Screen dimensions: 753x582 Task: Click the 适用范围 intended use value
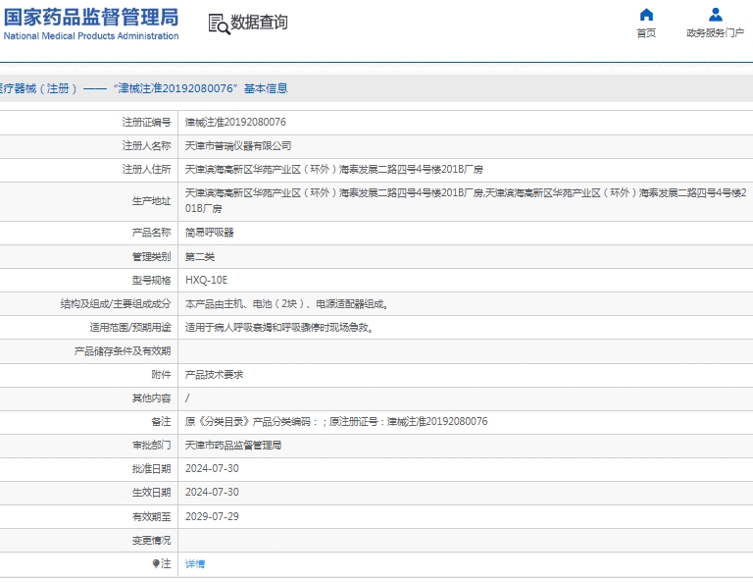point(279,327)
